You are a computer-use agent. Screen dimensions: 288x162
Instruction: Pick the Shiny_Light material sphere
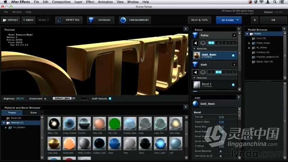[x=160, y=143]
